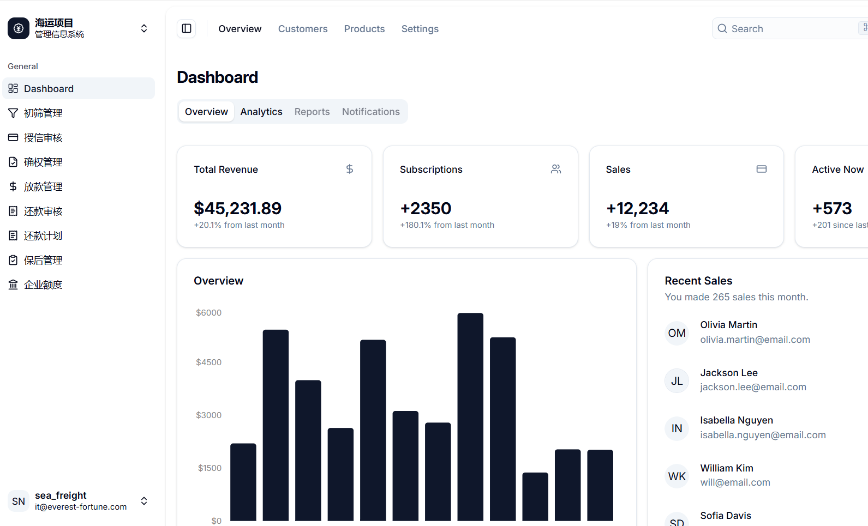Click the credit card icon in Sales card

coord(762,169)
